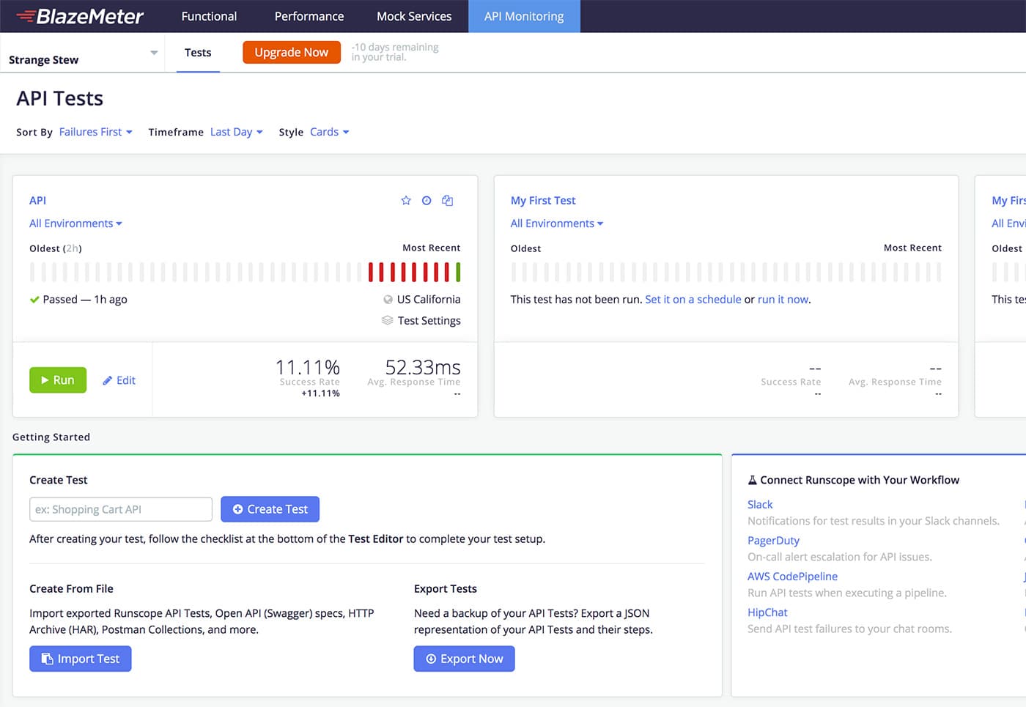This screenshot has width=1026, height=707.
Task: Open Test Settings on API card
Action: [x=429, y=320]
